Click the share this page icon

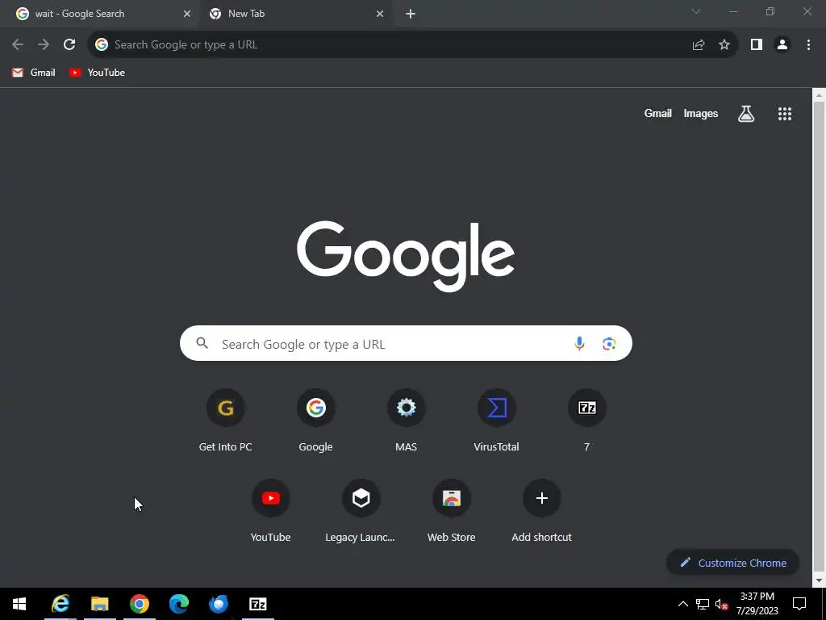click(x=699, y=45)
